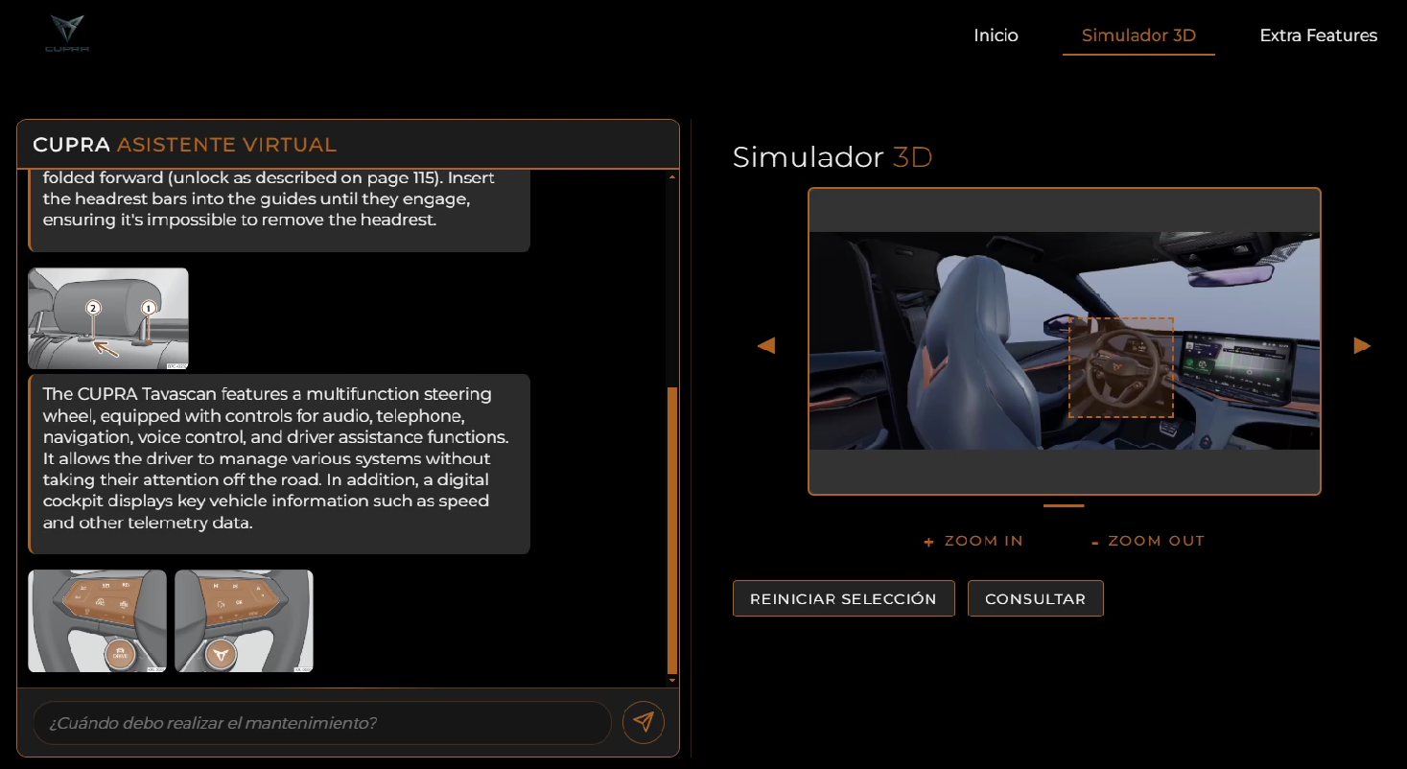Open right steering wheel controls image
Screen dimensions: 1407x769
pyautogui.click(x=244, y=621)
